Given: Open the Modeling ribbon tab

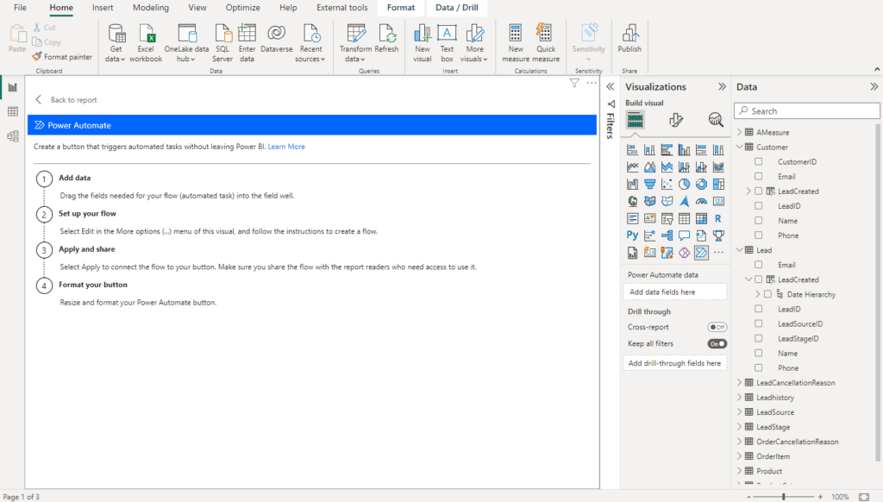Looking at the screenshot, I should [151, 8].
